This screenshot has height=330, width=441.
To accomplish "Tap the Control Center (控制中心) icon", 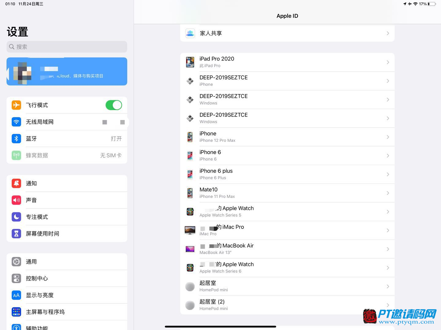I will (16, 278).
